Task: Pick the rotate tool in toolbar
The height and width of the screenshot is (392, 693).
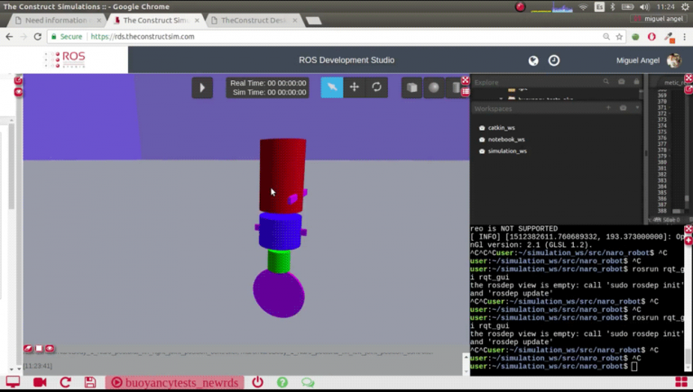Action: point(376,87)
